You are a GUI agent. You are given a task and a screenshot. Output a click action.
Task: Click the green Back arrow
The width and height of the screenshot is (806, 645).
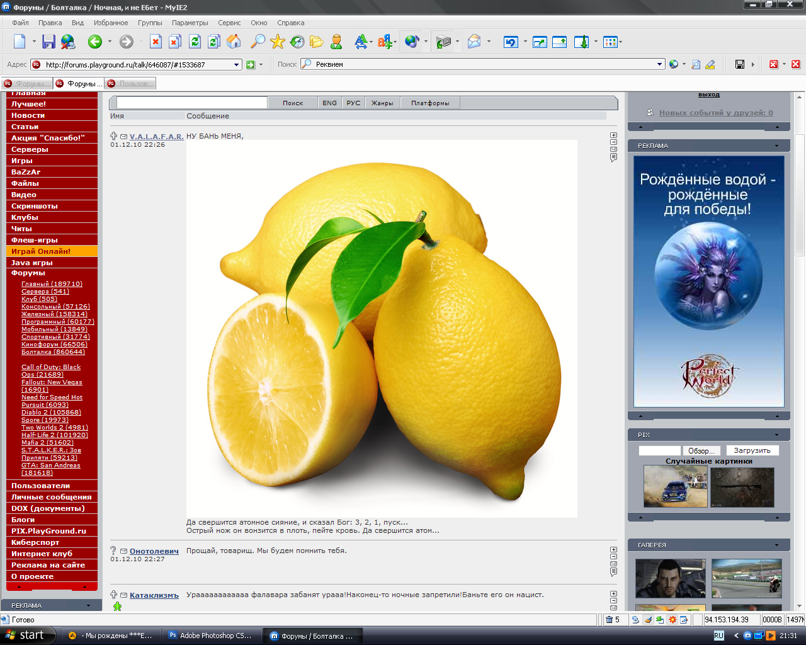point(95,42)
